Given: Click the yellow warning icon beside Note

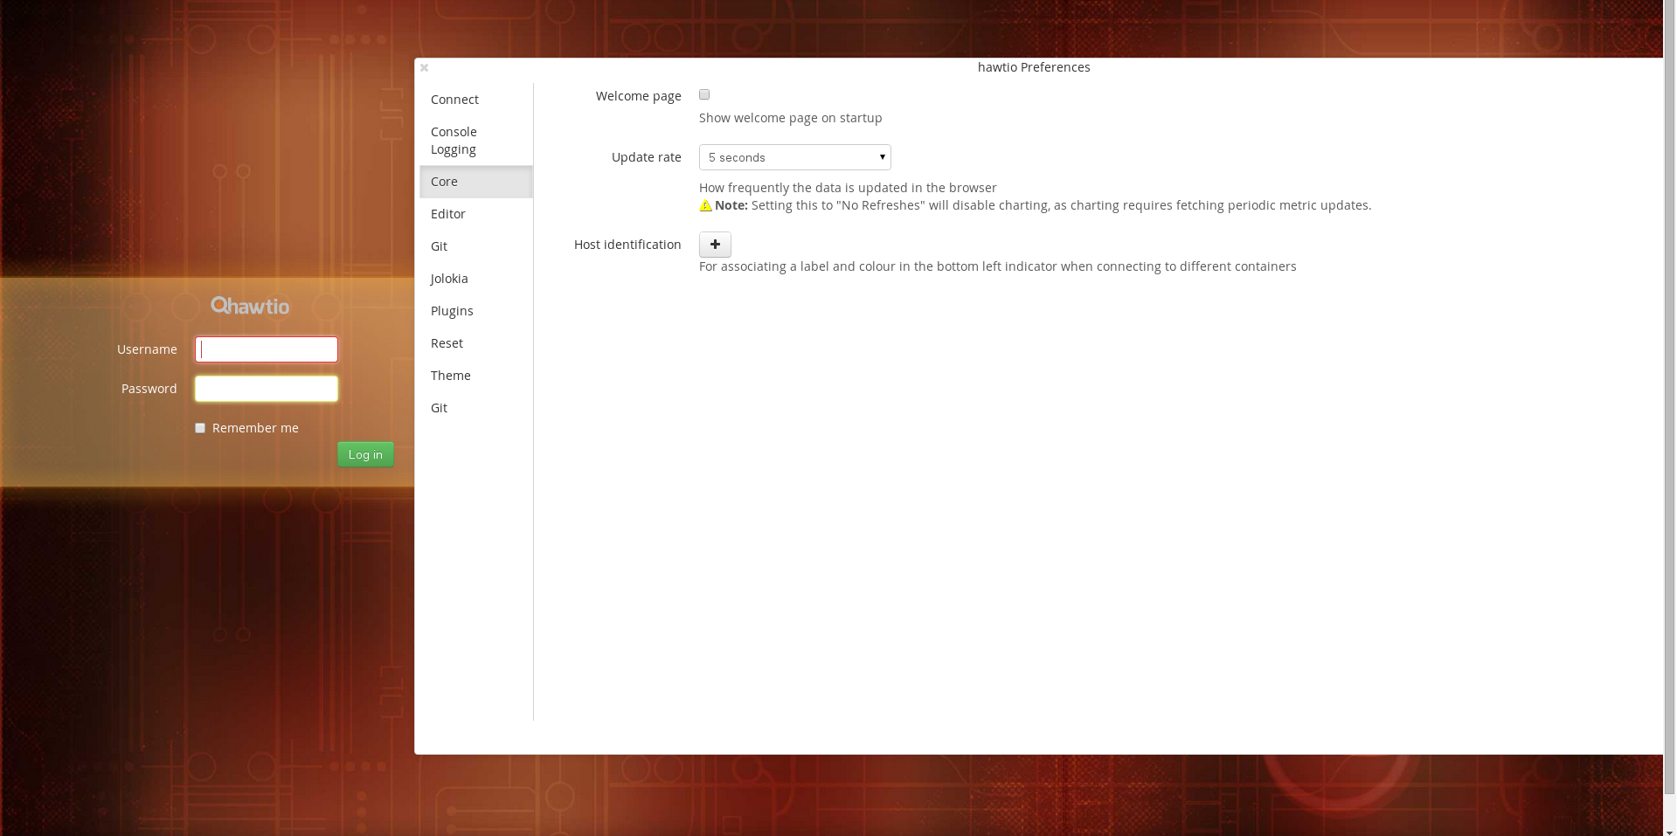Looking at the screenshot, I should 705,206.
